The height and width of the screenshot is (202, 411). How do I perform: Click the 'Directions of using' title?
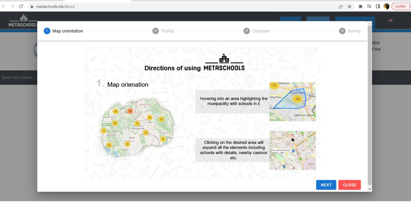pos(172,68)
